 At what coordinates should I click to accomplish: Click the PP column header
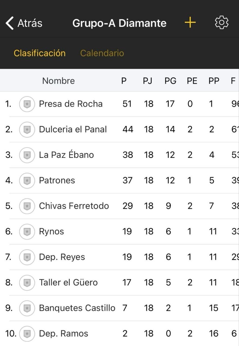point(214,81)
